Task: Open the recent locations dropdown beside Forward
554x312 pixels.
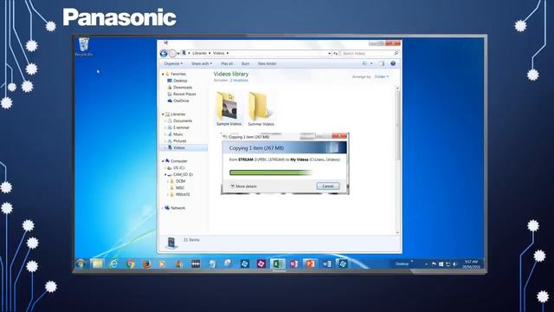Action: point(178,54)
